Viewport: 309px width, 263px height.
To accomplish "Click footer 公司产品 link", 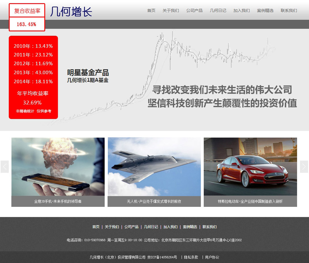I will click(132, 227).
